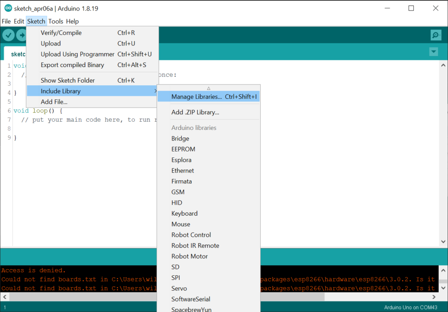Click Export compiled Binary menu entry
The image size is (448, 312).
[72, 65]
